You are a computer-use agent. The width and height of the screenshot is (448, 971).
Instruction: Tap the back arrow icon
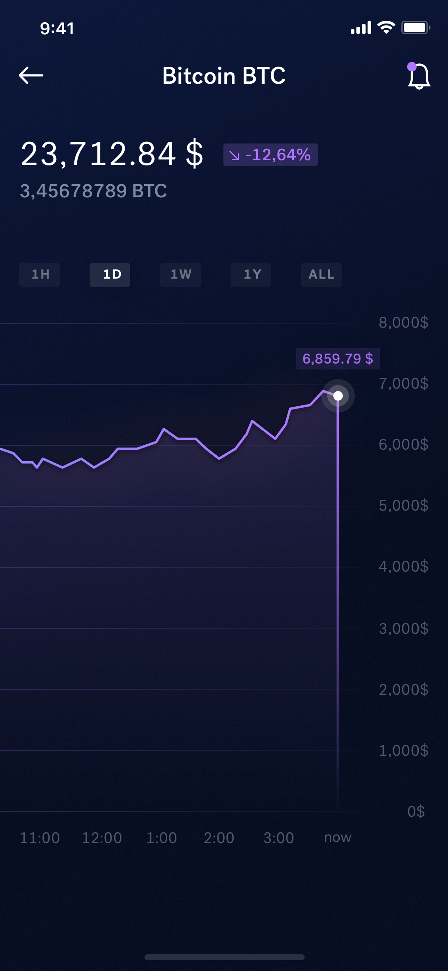tap(31, 75)
